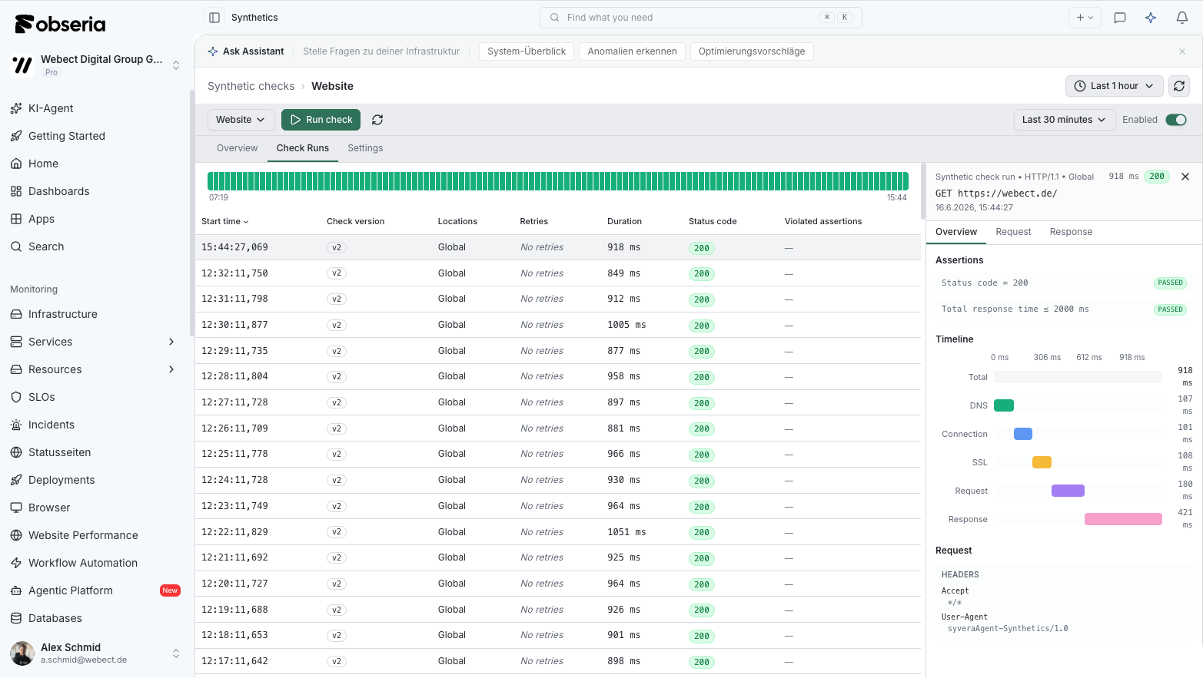Click the Optimierungsvorschläge suggestion
The image size is (1203, 678).
[x=752, y=51]
